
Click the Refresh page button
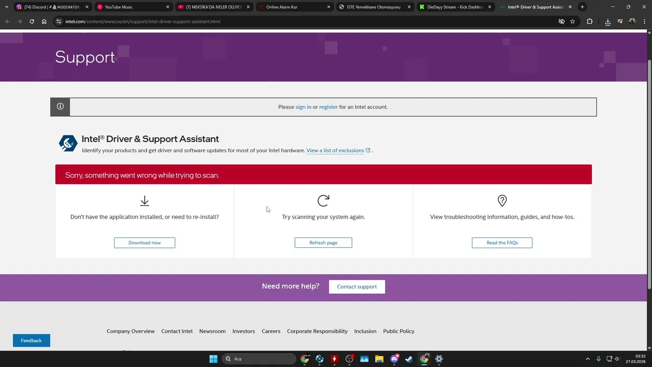(323, 243)
